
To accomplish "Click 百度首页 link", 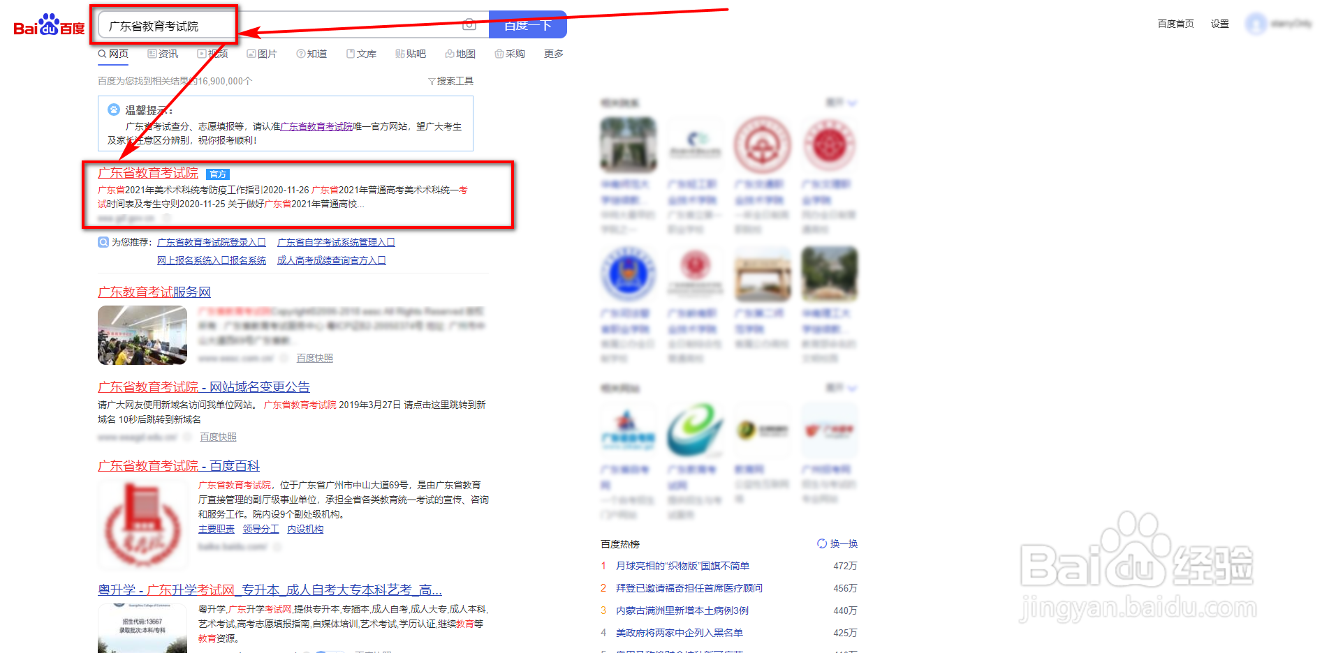I will point(1175,24).
